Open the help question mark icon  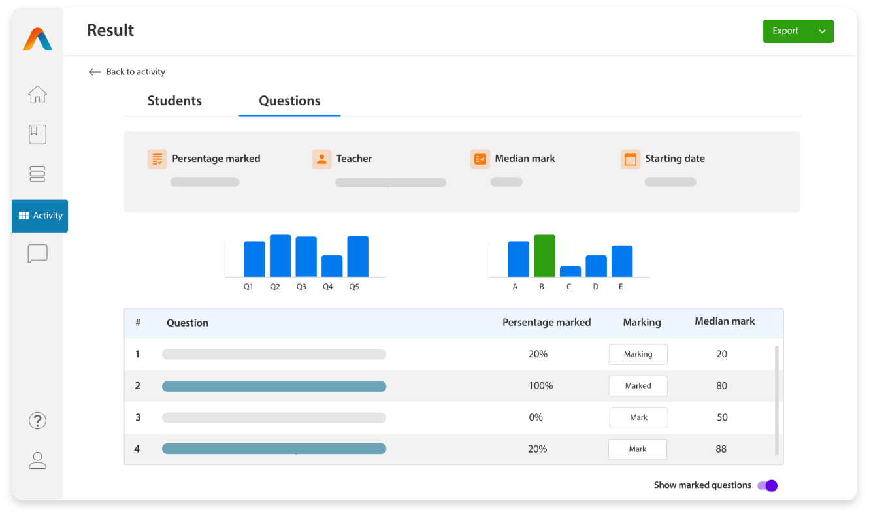[37, 420]
